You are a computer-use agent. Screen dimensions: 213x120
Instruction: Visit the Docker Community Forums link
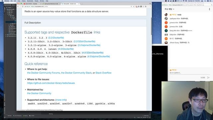[x=43, y=73]
